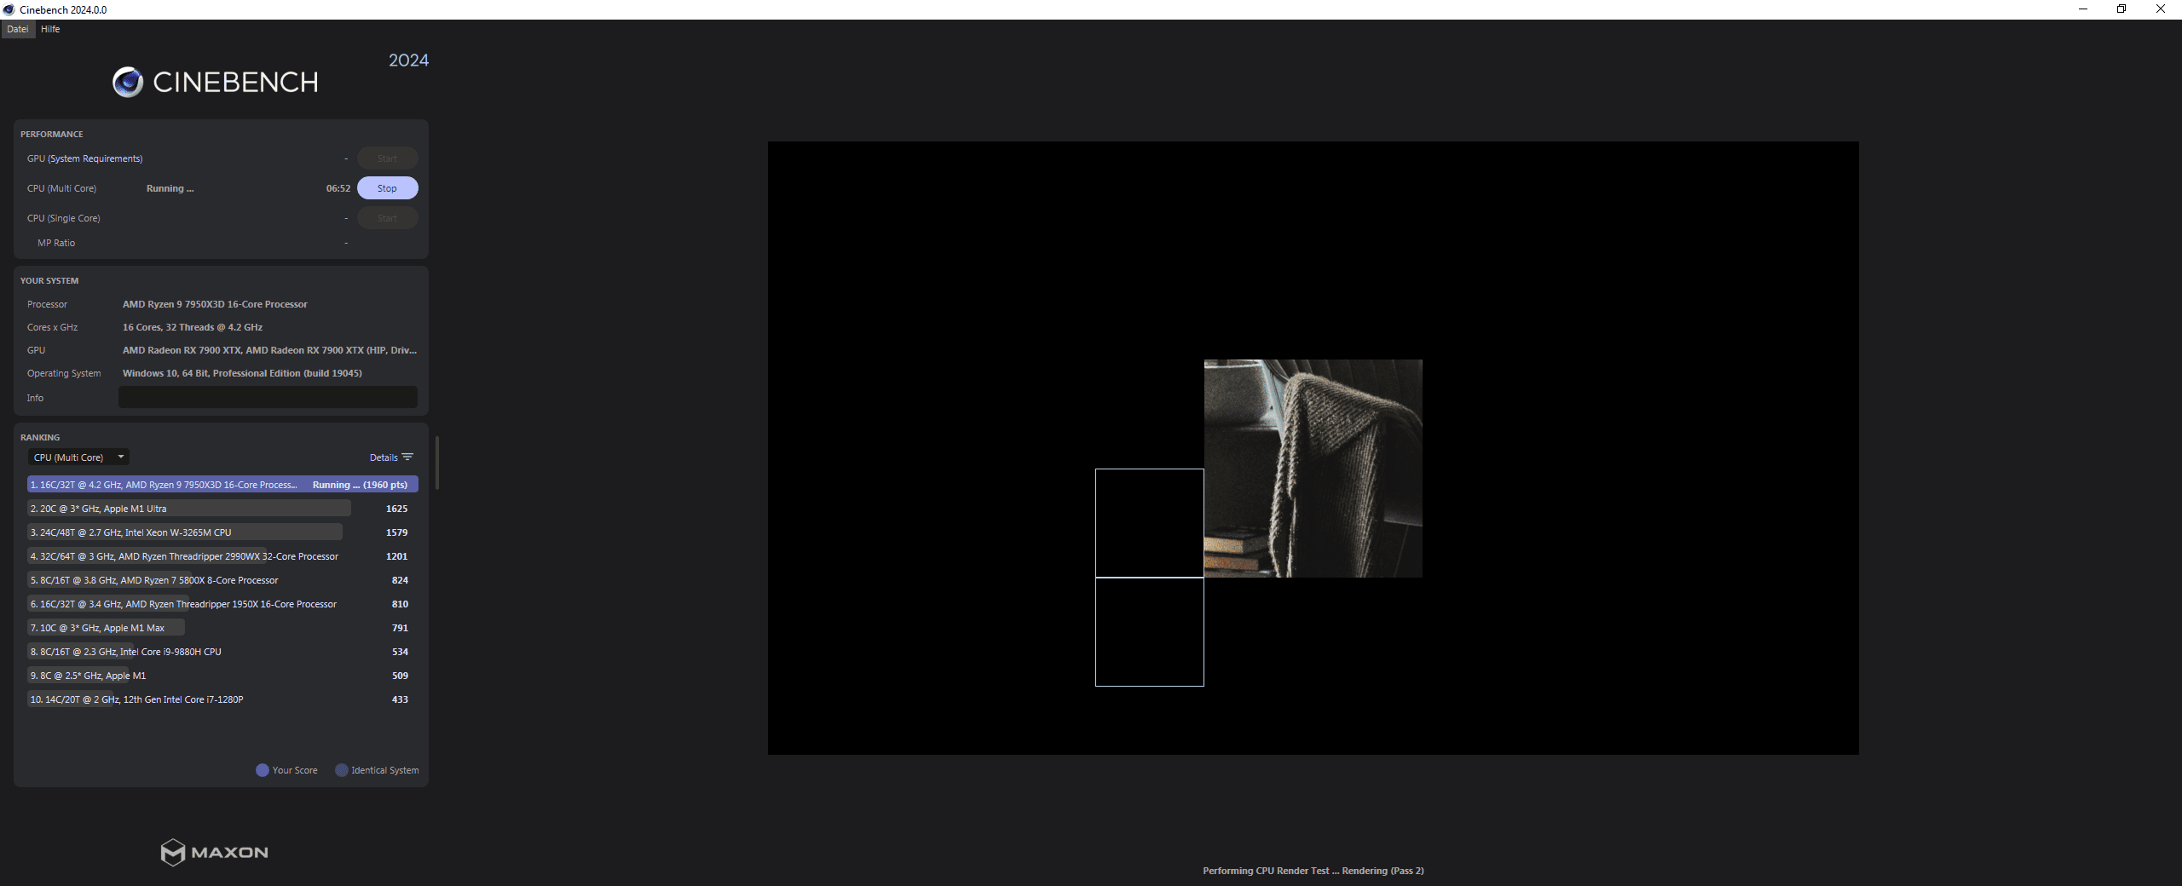The width and height of the screenshot is (2182, 886).
Task: Click the GPU (System Requirements) label
Action: click(84, 158)
